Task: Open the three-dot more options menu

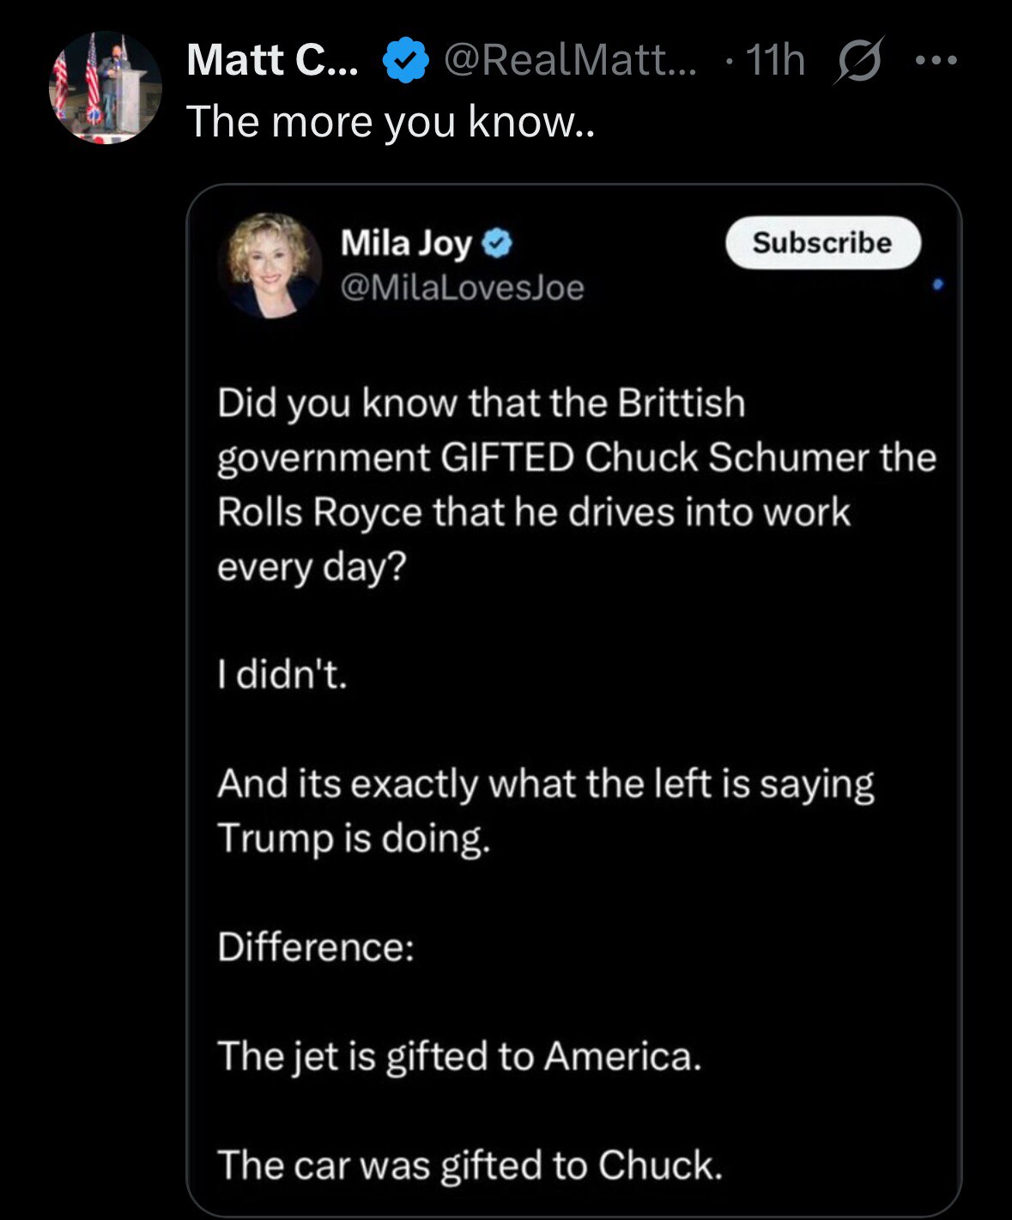Action: (x=936, y=61)
